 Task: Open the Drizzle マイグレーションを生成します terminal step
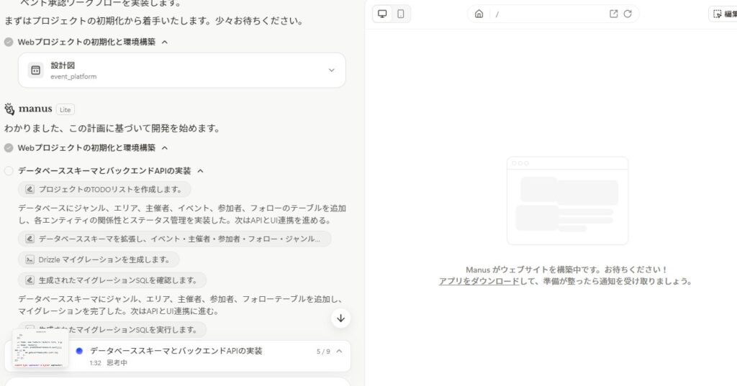[99, 259]
